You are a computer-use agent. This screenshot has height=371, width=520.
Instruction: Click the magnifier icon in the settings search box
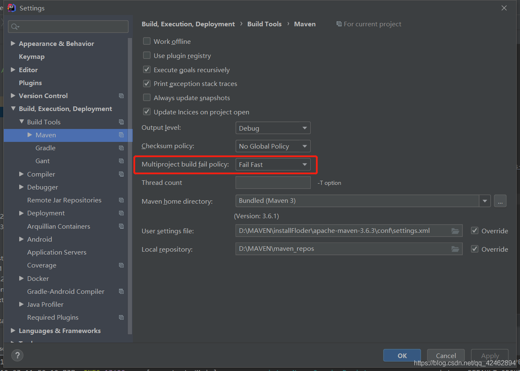14,26
